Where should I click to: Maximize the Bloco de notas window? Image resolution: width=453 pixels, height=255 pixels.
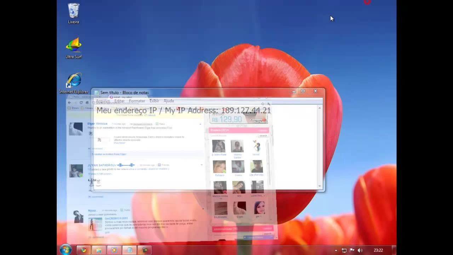point(303,91)
